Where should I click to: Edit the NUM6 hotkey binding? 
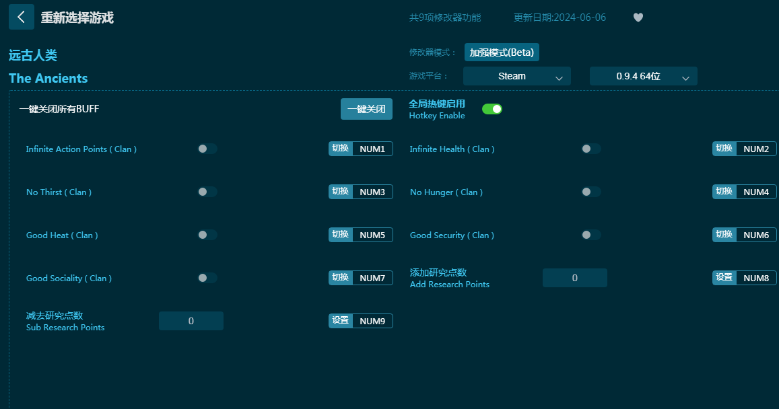tap(756, 235)
